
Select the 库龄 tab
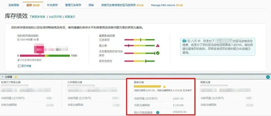coord(91,5)
